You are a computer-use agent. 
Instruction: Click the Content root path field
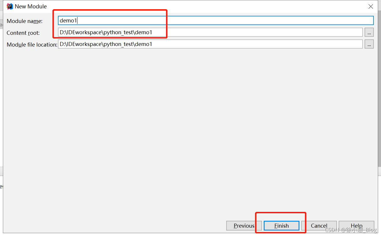210,32
